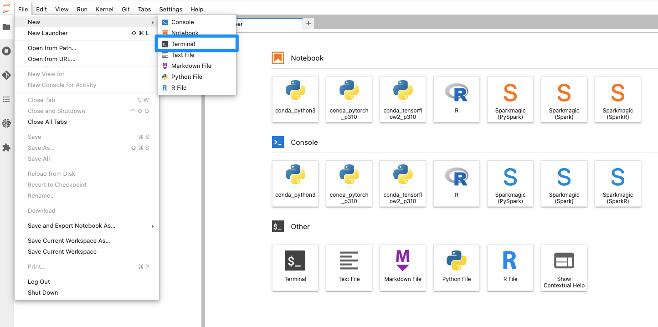Viewport: 658px width, 327px height.
Task: Click Show Contextual Help tile
Action: click(564, 268)
